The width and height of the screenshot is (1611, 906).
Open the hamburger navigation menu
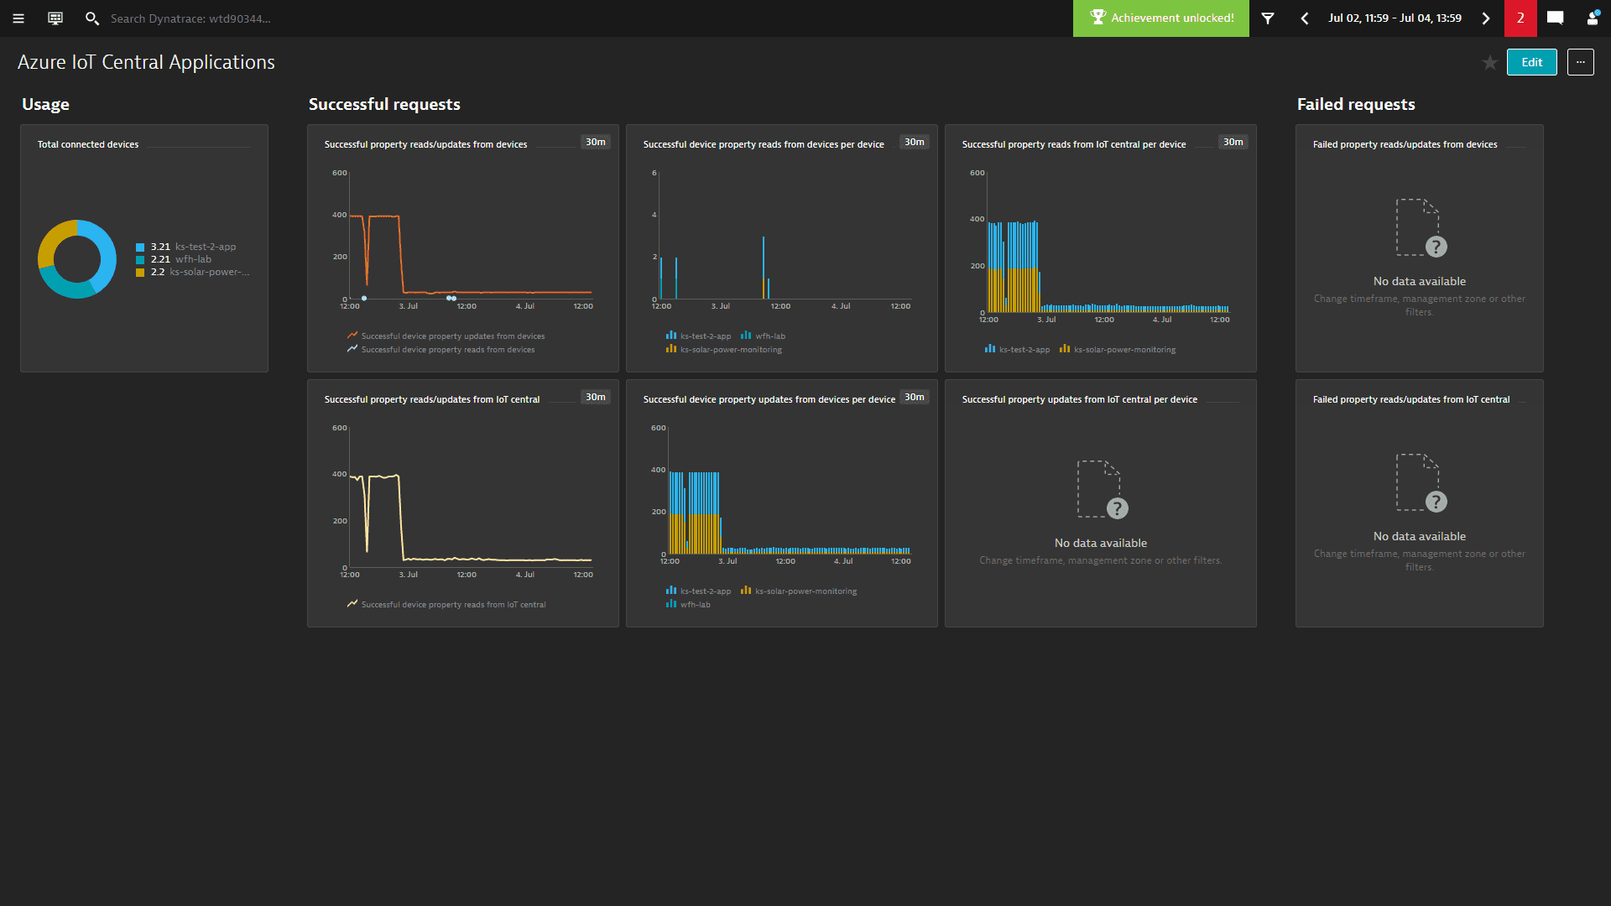(18, 18)
